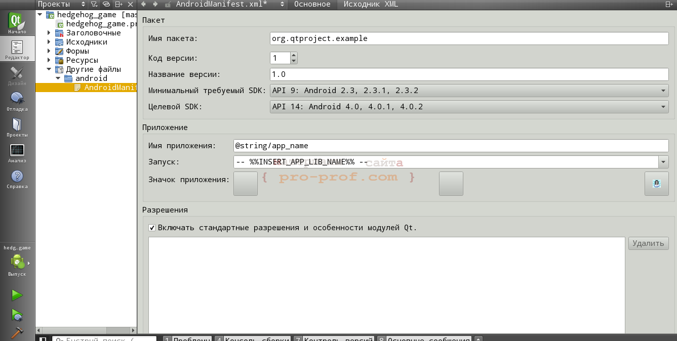Image resolution: width=677 pixels, height=341 pixels.
Task: Open the Проблемы output pane
Action: coord(187,339)
